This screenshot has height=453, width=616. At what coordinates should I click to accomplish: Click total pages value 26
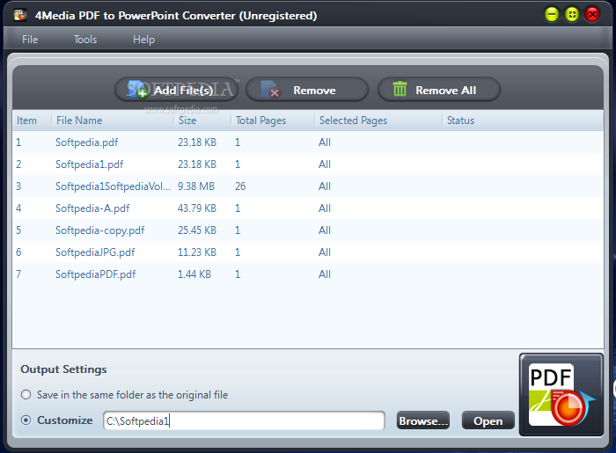click(240, 186)
